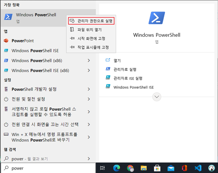Open Windows PowerShell ISE (x86) search result

[x=48, y=70]
